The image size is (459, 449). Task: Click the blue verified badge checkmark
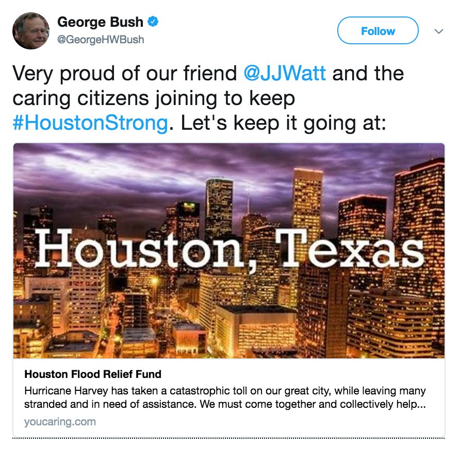(x=153, y=22)
